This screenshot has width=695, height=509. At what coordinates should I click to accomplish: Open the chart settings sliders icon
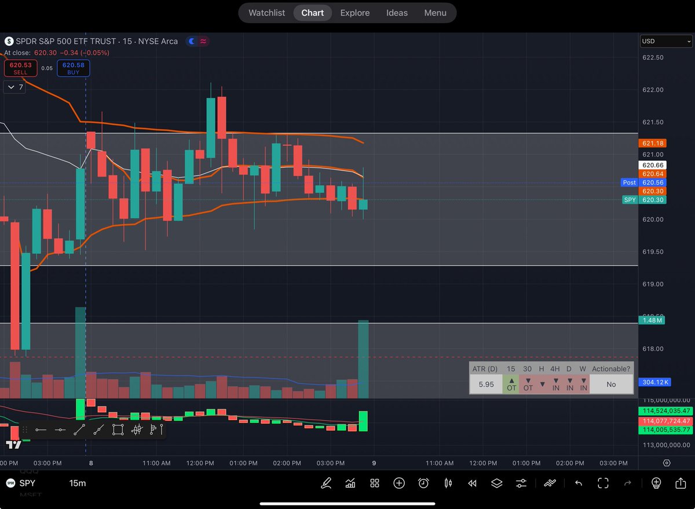(521, 483)
